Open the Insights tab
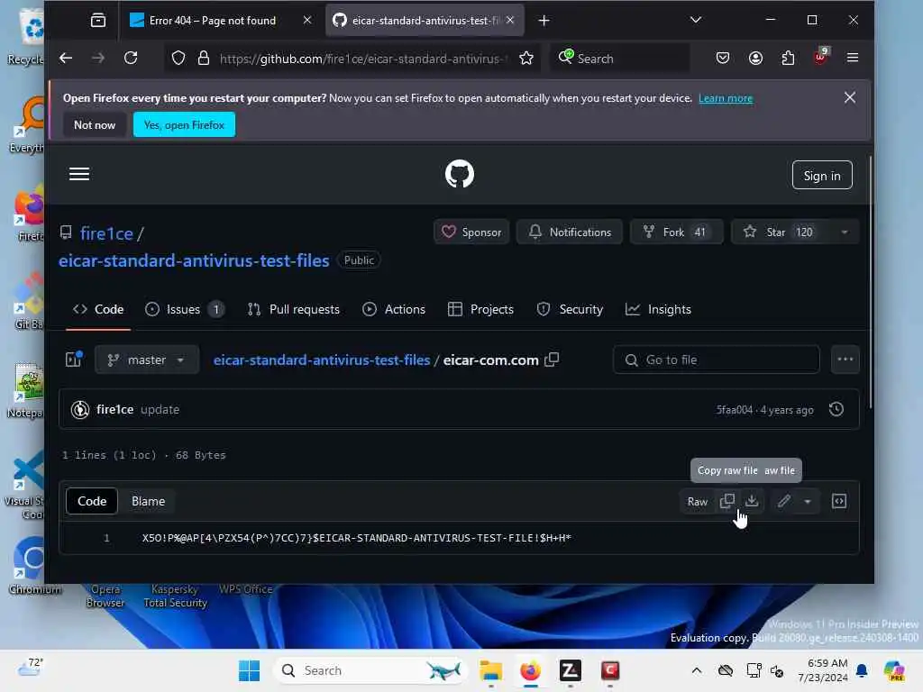 658,310
